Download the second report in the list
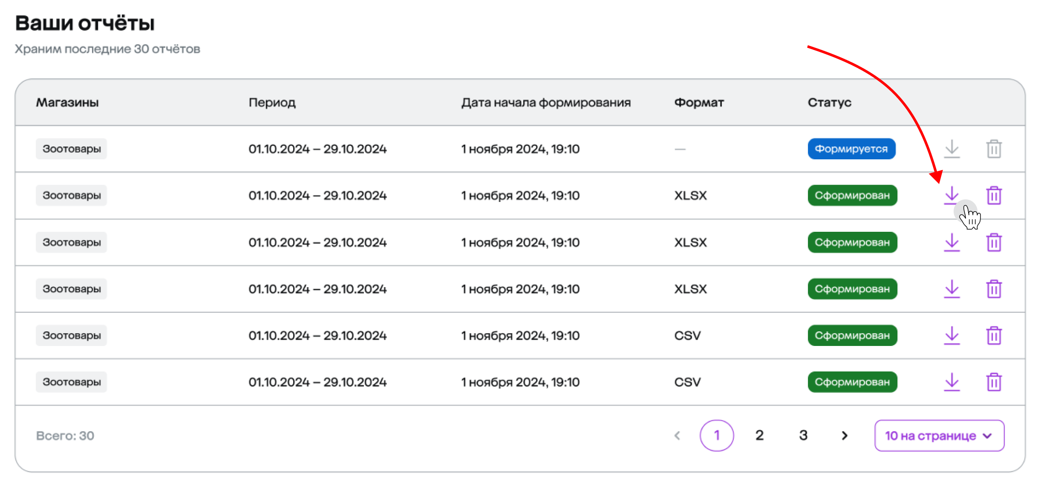This screenshot has width=1038, height=484. (x=951, y=195)
